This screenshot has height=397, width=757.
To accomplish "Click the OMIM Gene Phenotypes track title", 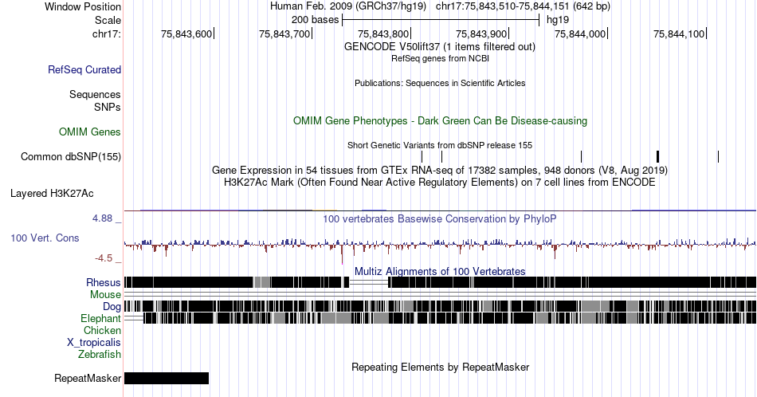I will [x=440, y=120].
